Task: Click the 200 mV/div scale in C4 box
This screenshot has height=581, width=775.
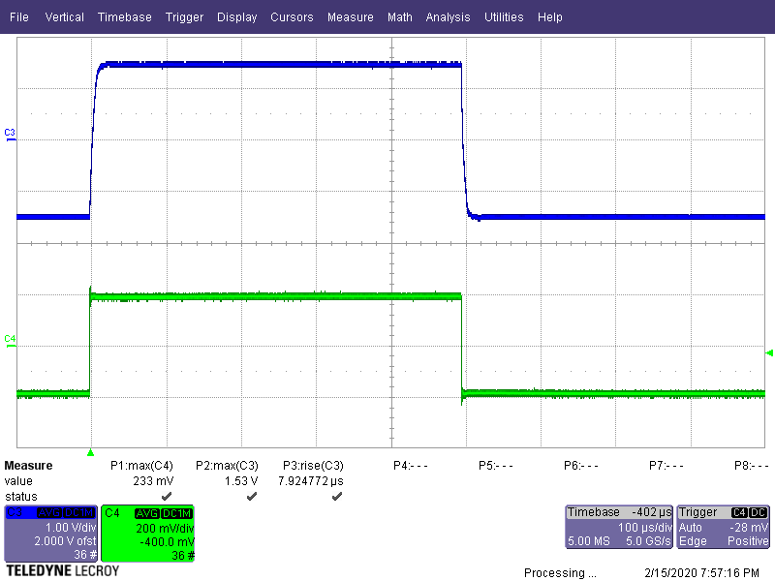Action: click(165, 528)
